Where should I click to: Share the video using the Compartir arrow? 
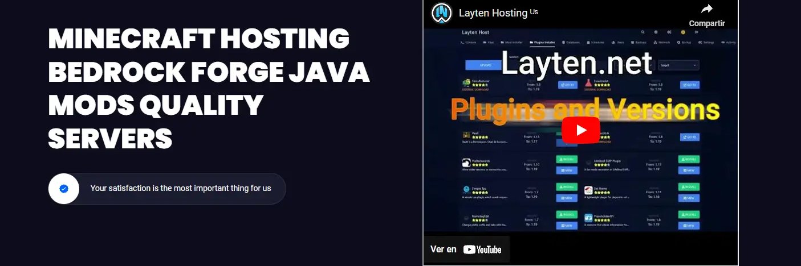707,15
